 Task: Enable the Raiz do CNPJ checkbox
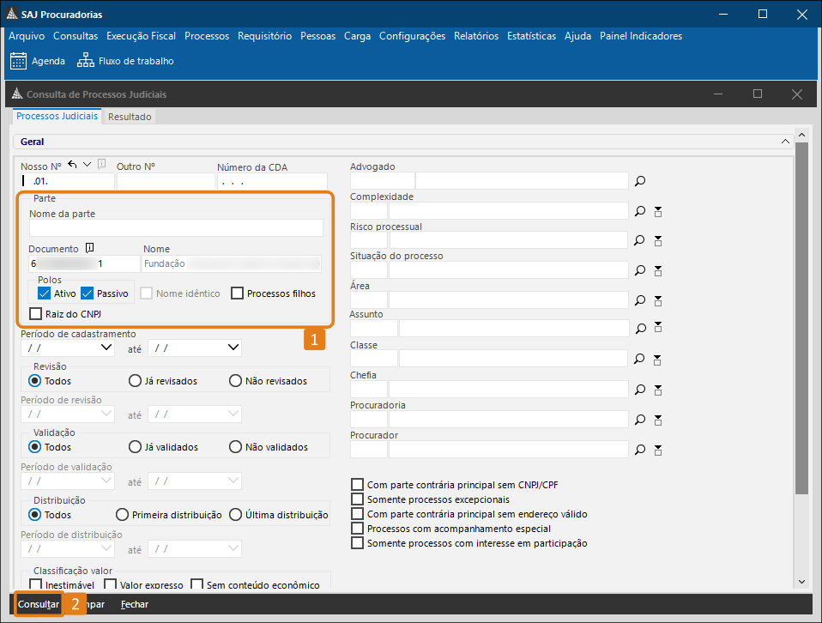coord(36,314)
